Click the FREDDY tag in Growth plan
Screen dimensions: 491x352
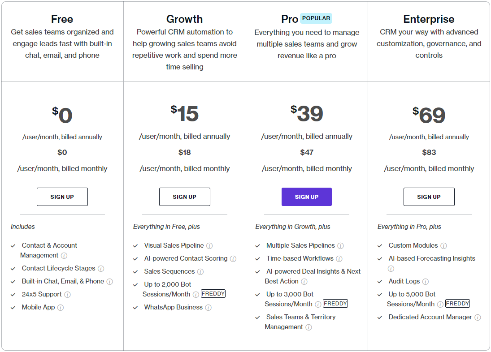click(x=213, y=294)
